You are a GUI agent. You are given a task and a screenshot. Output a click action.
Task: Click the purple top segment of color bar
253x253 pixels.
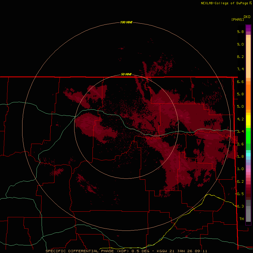(248, 28)
